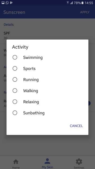Viewport: 95px width, 169px height.
Task: Choose the Relaxing radio button
Action: pos(15,102)
